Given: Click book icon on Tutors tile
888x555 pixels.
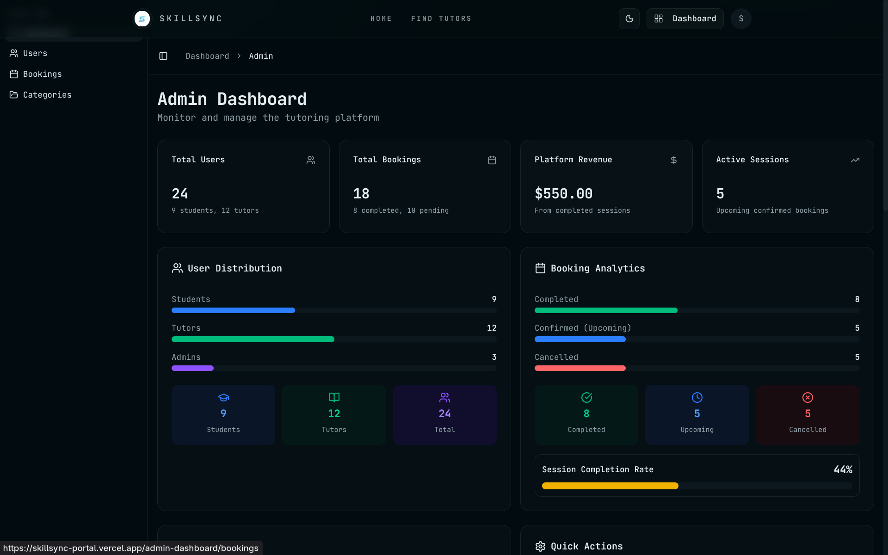Looking at the screenshot, I should coord(334,397).
